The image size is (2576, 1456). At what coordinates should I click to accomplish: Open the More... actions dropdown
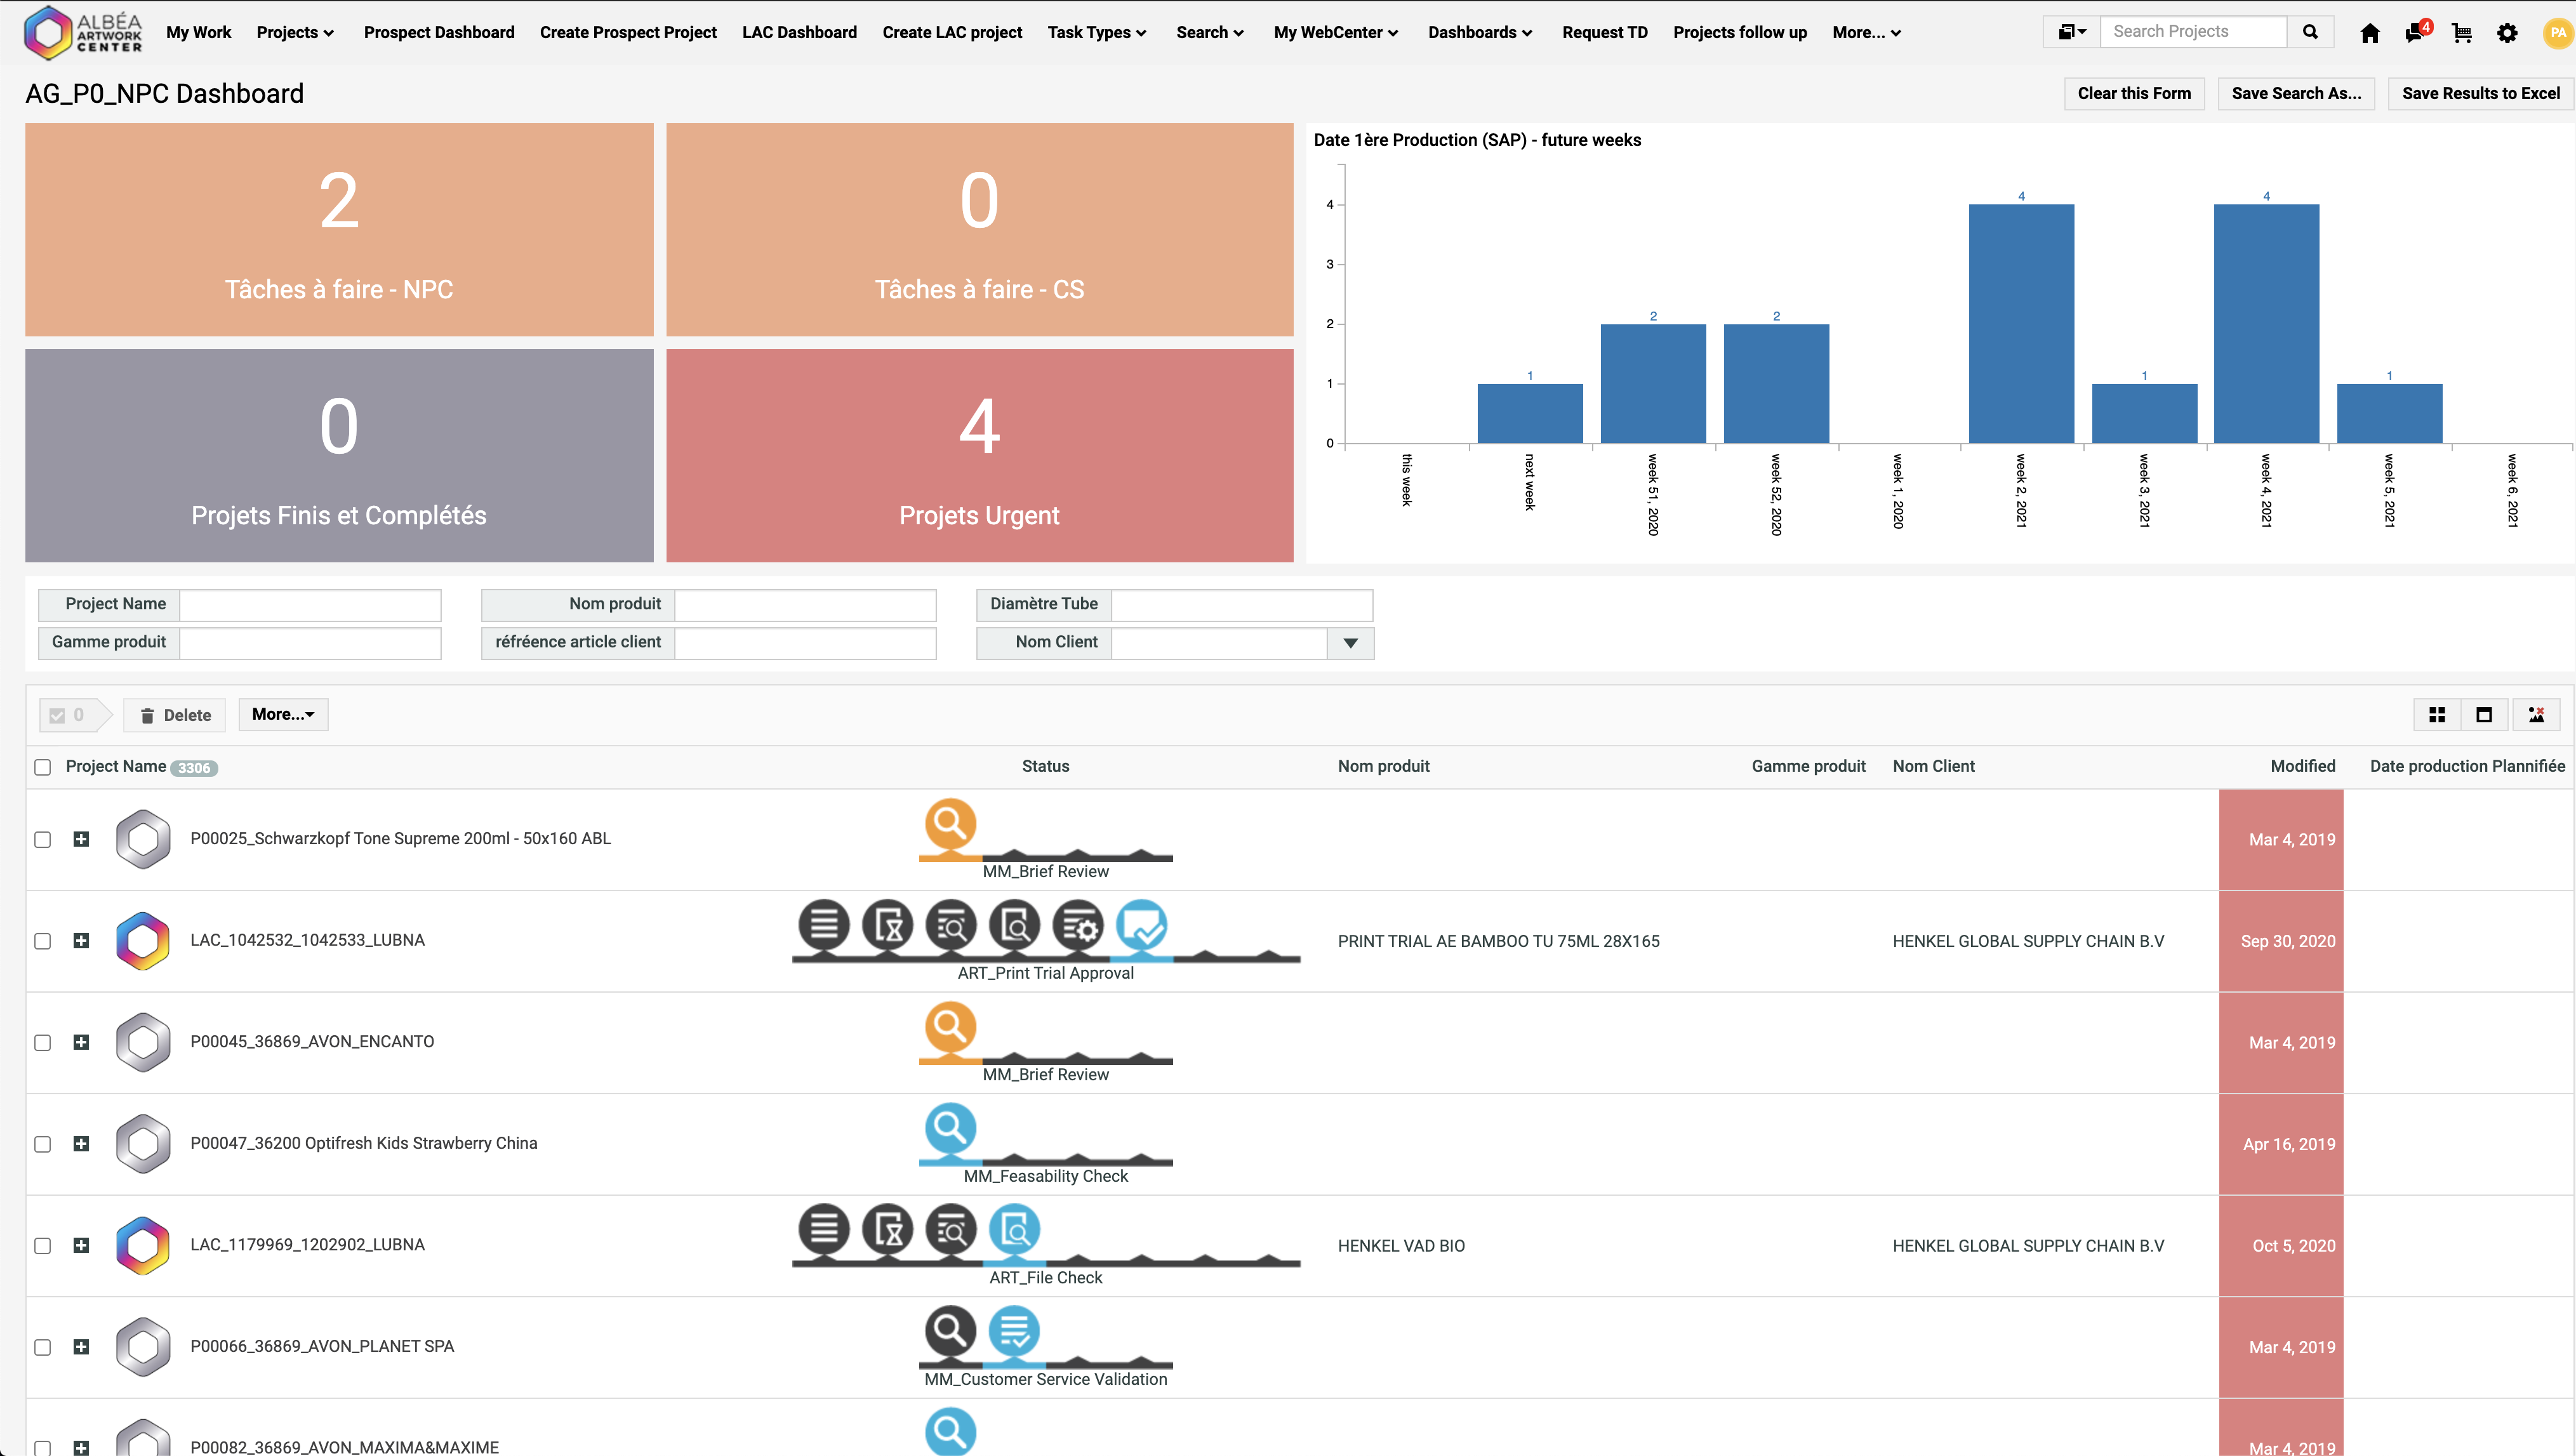coord(283,714)
